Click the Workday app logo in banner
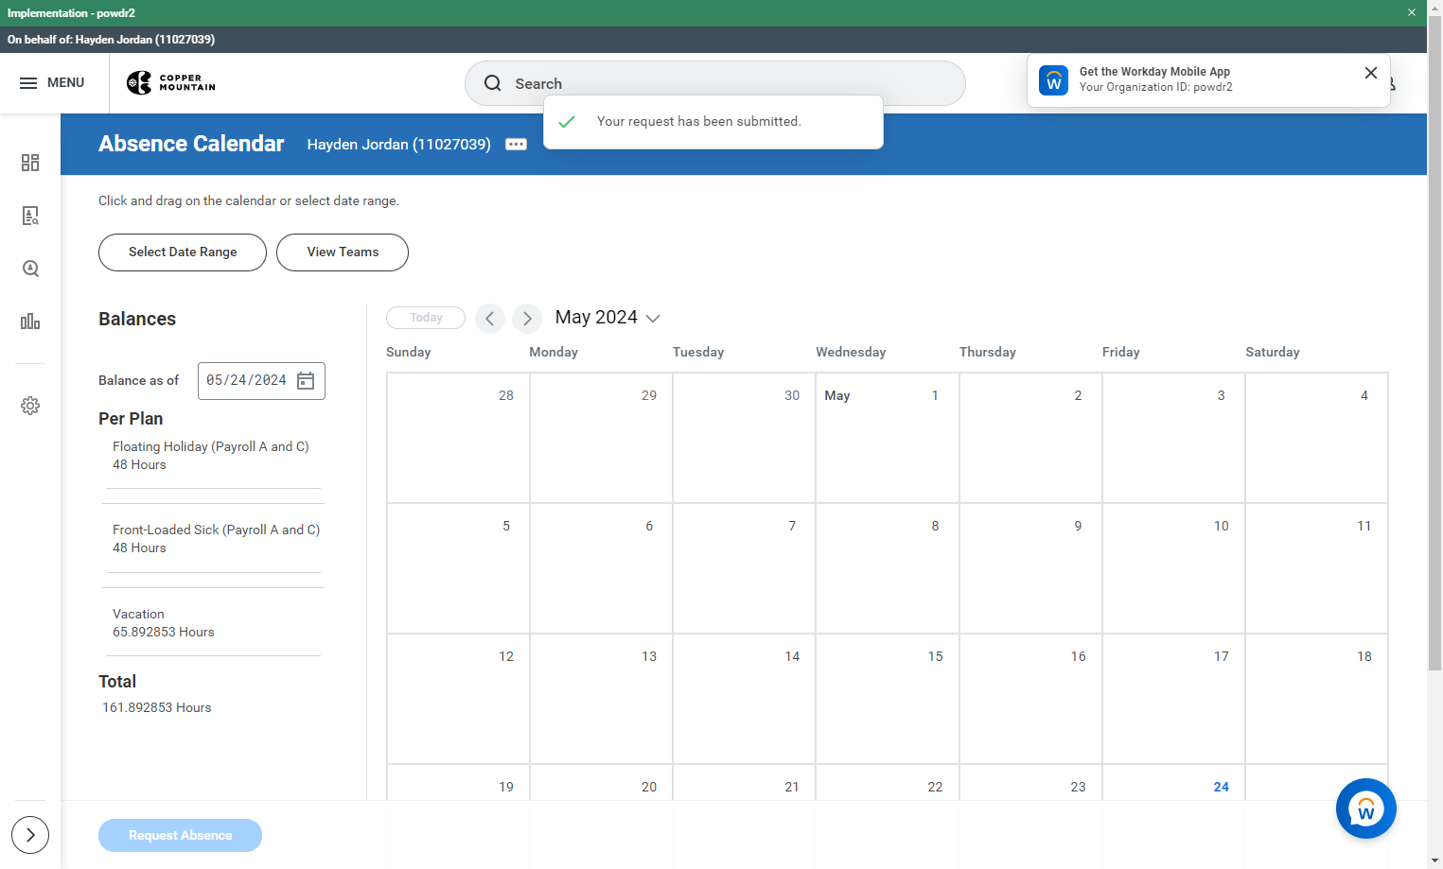 pyautogui.click(x=1053, y=80)
